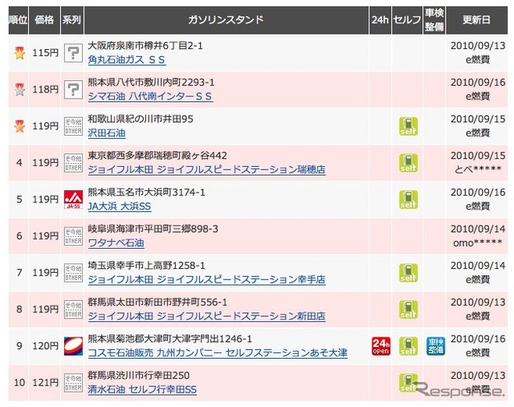The width and height of the screenshot is (514, 407).
Task: Select address 群馬県太田市新田市野井町556-1
Action: tap(157, 303)
